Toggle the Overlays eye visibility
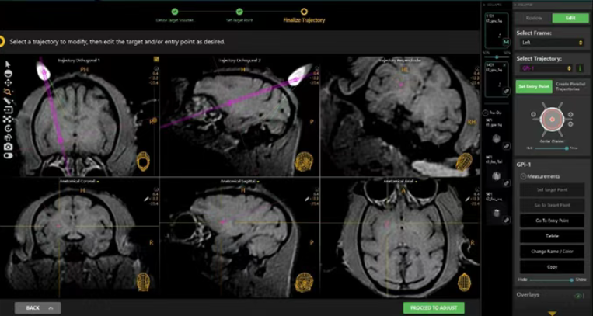593x316 pixels. [x=577, y=295]
